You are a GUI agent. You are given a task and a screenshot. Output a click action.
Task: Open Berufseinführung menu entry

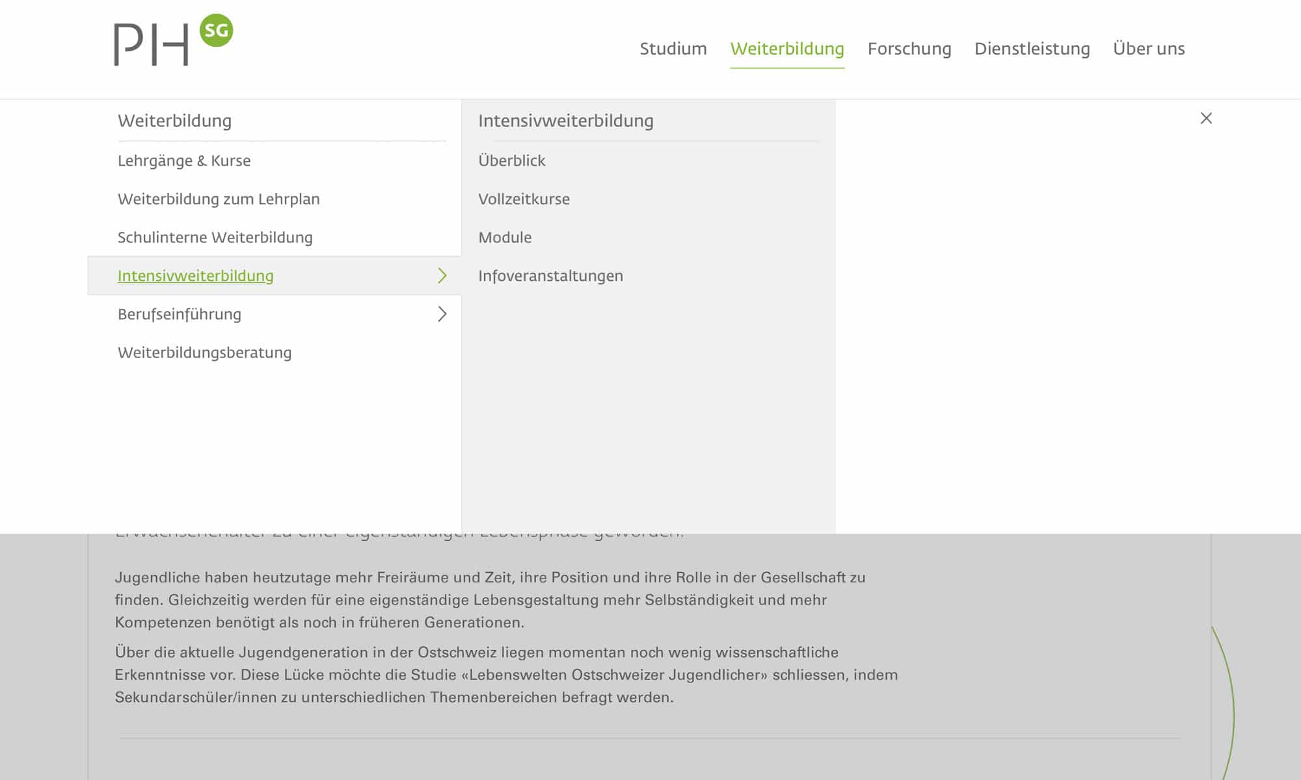click(180, 314)
